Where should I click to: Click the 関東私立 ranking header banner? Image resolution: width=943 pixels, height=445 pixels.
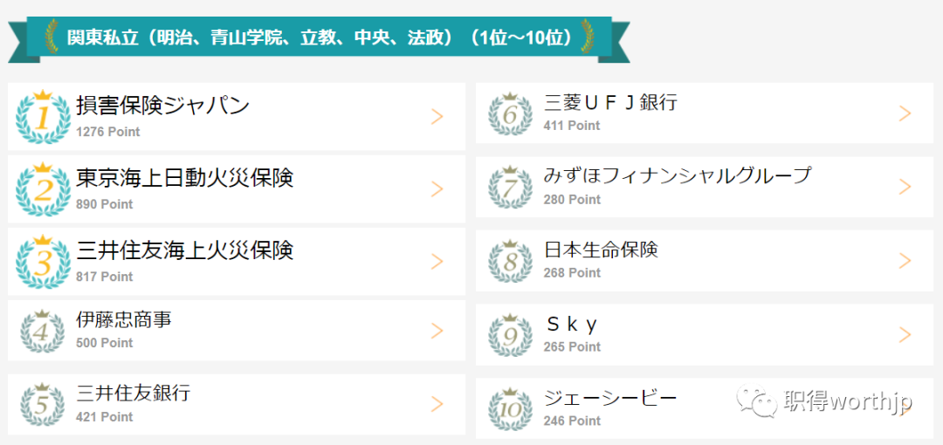point(319,39)
